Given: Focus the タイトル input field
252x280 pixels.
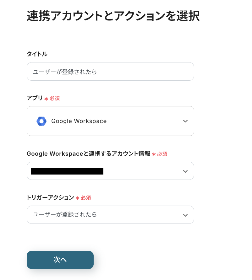Looking at the screenshot, I should (110, 72).
